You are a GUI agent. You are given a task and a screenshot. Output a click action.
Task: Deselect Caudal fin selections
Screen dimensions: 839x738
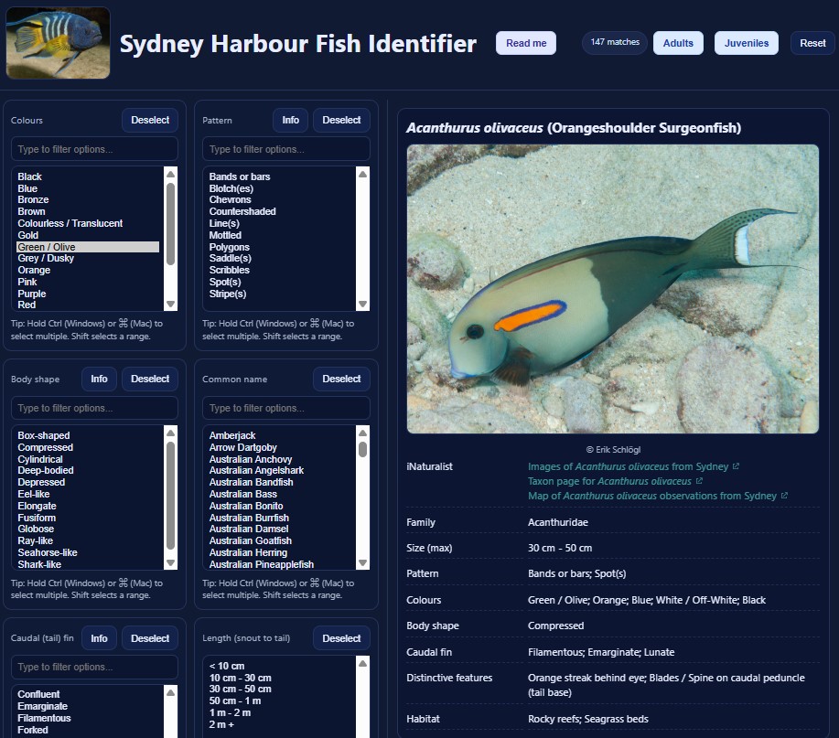tap(150, 638)
